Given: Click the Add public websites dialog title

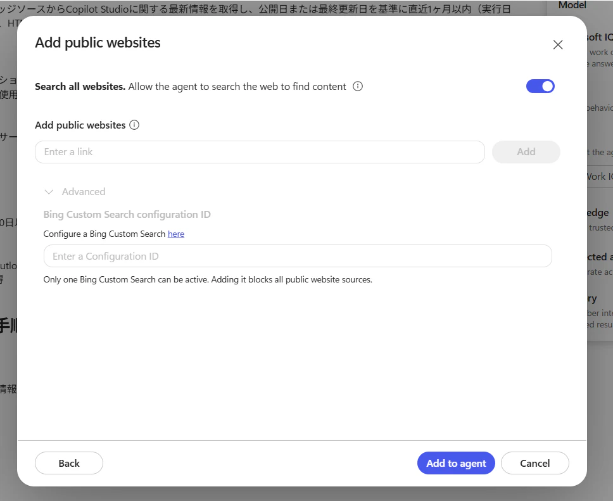Looking at the screenshot, I should click(x=98, y=42).
